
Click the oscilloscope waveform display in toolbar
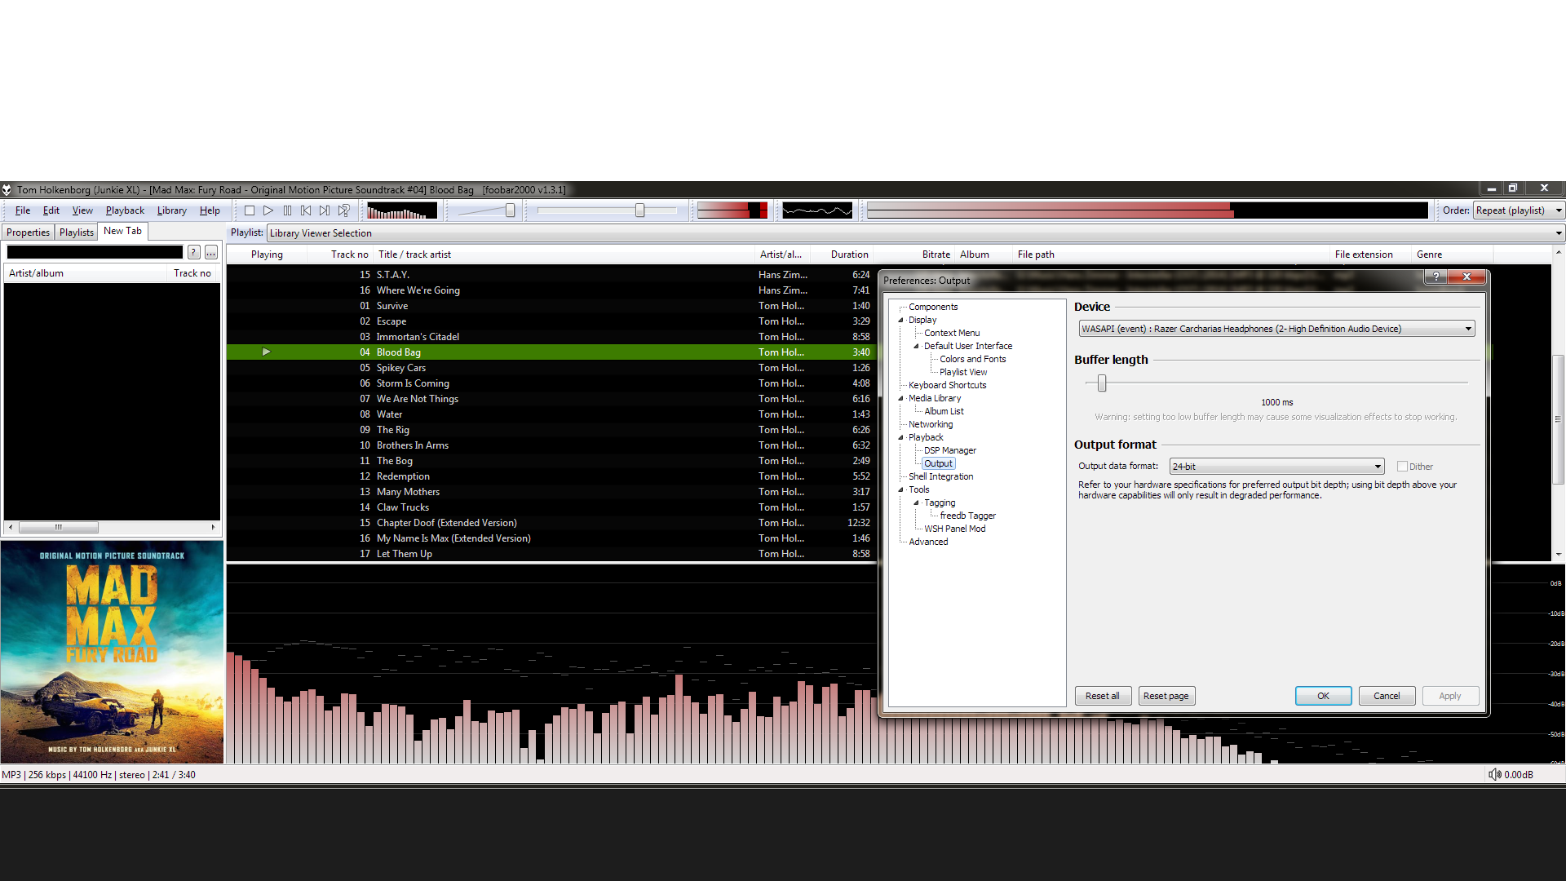pos(817,210)
